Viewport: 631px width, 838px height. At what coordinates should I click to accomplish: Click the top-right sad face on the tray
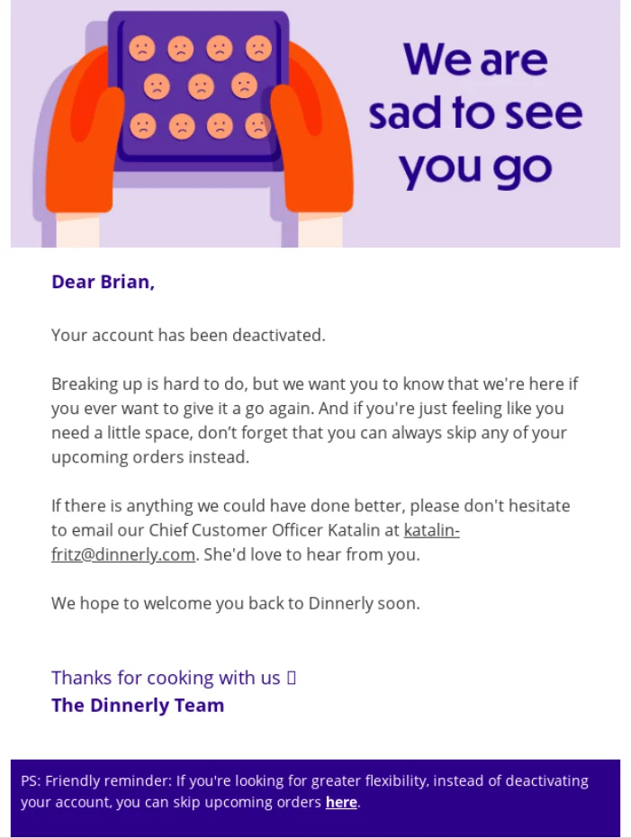pos(258,48)
